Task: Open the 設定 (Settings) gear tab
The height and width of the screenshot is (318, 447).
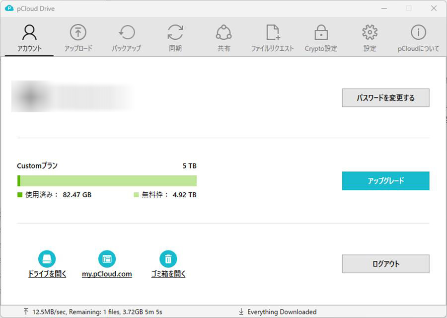Action: point(370,38)
